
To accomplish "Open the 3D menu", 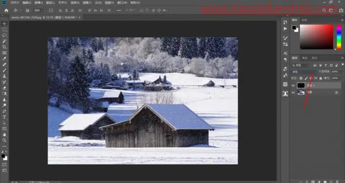I will coord(98,2).
